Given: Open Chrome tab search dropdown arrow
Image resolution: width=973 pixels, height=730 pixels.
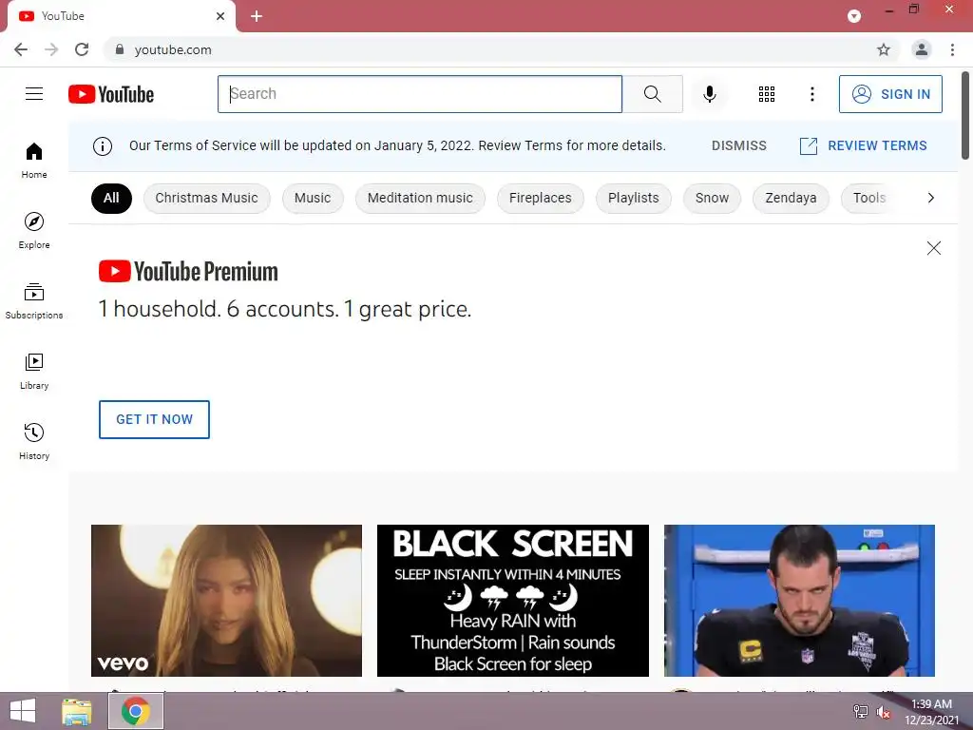Looking at the screenshot, I should click(854, 16).
